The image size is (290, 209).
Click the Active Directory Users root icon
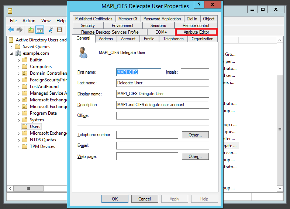coord(11,40)
